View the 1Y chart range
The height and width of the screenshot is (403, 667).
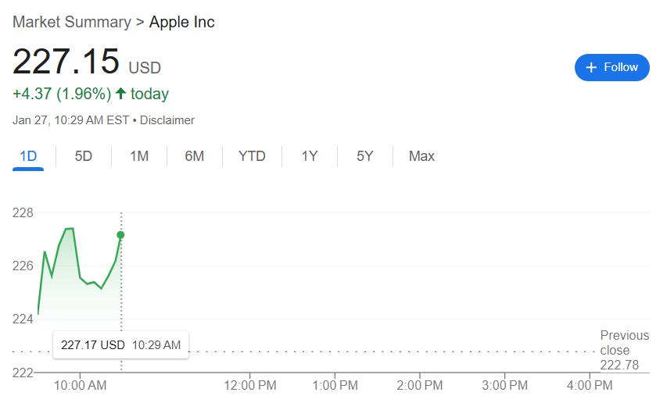tap(310, 156)
